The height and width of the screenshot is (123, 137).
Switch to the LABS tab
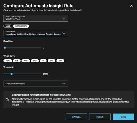tap(8, 26)
